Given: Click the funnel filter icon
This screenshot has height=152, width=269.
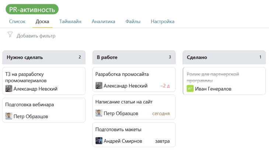Looking at the screenshot, I should [10, 35].
